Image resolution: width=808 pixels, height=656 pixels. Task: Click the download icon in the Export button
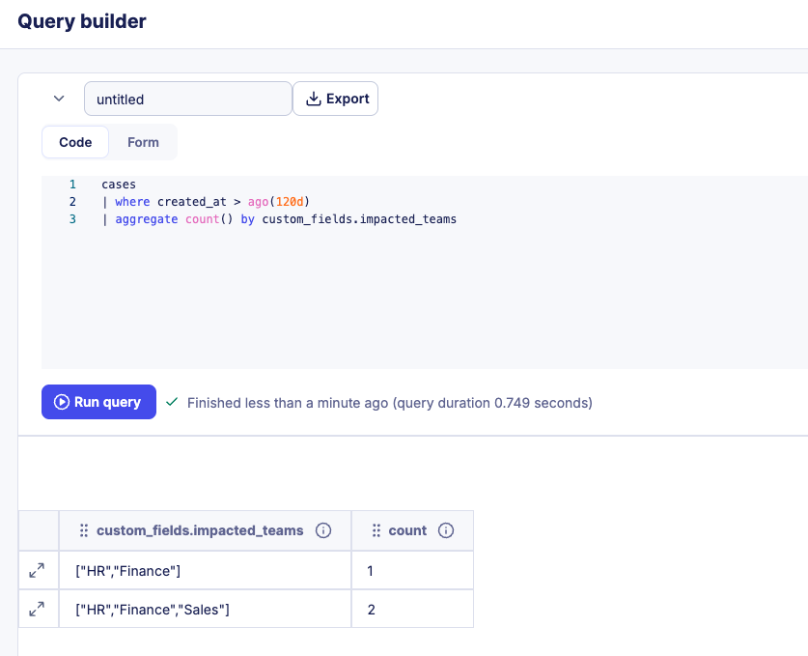(x=313, y=98)
